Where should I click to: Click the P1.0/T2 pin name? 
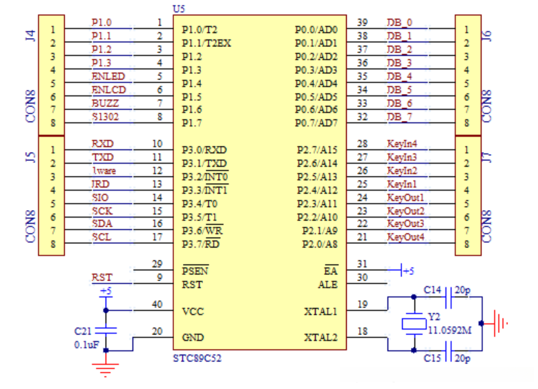(x=200, y=30)
